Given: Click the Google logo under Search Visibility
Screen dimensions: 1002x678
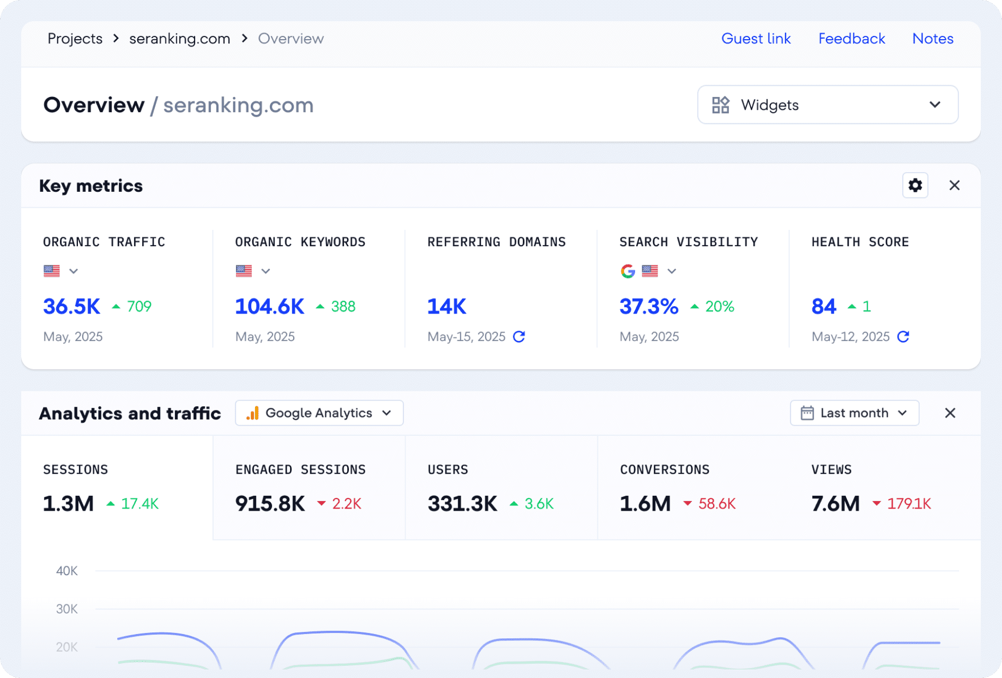Looking at the screenshot, I should (628, 271).
